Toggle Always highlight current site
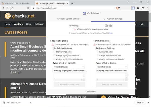151x107 pixels. pos(54,55)
